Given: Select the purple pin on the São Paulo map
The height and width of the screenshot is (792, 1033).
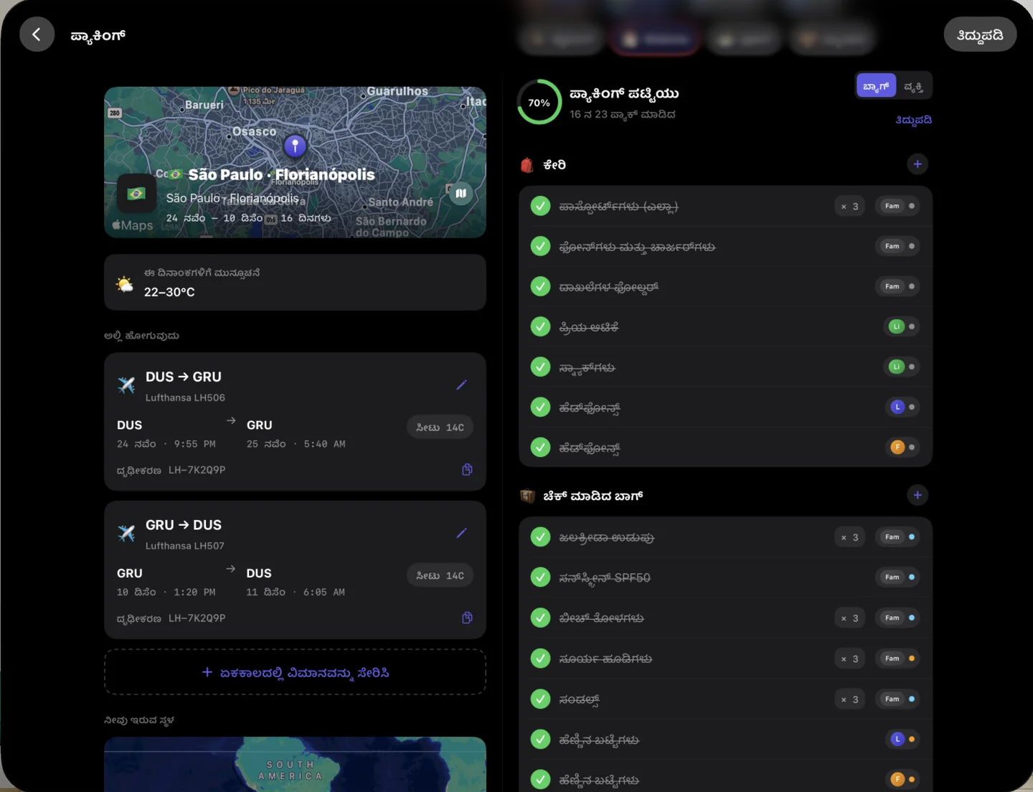Looking at the screenshot, I should 295,146.
